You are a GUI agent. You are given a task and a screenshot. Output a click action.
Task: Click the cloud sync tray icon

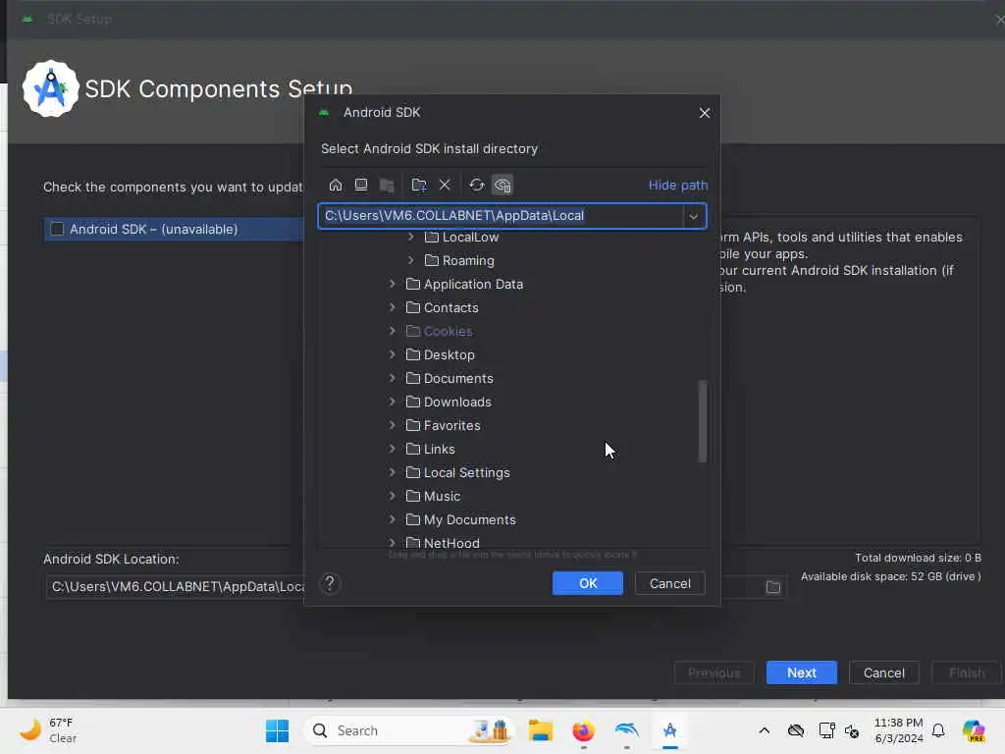[x=796, y=730]
